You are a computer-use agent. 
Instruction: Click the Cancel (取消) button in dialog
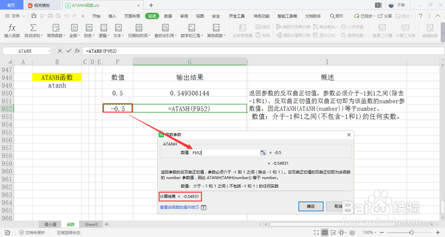tap(338, 206)
